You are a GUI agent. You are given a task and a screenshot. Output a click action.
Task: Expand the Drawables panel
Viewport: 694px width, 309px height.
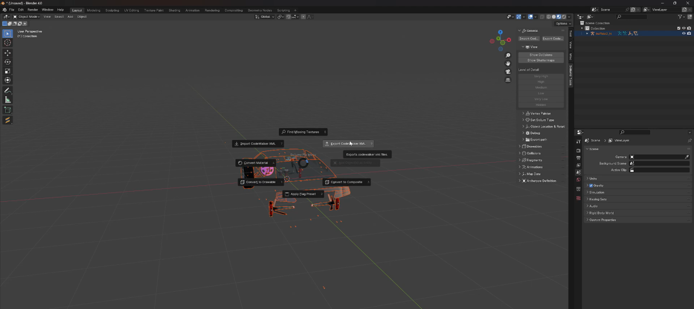point(534,146)
